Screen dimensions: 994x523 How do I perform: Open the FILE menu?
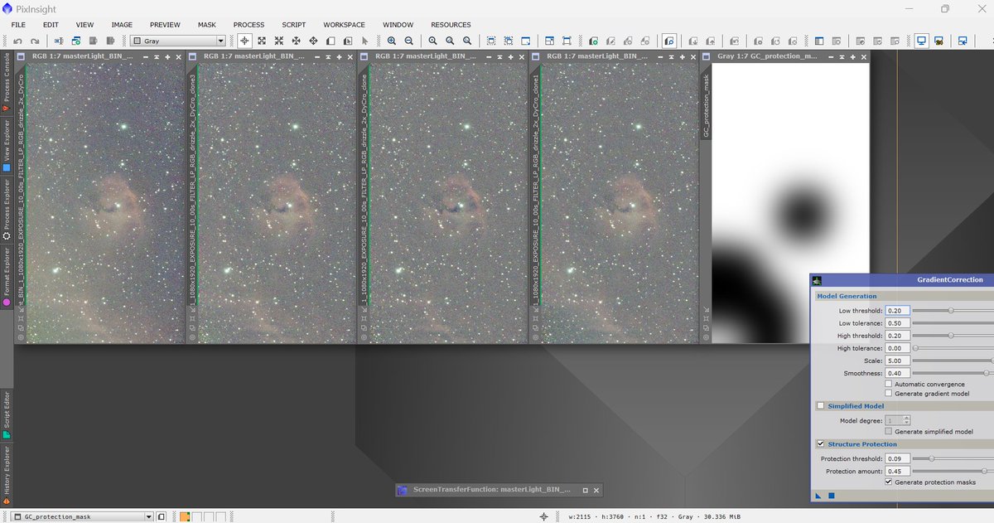pos(18,25)
